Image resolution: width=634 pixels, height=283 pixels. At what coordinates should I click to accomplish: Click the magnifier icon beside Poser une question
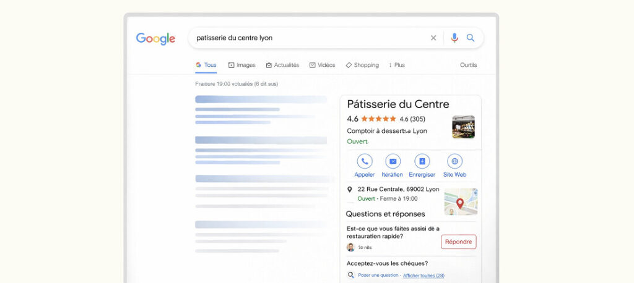tap(350, 275)
